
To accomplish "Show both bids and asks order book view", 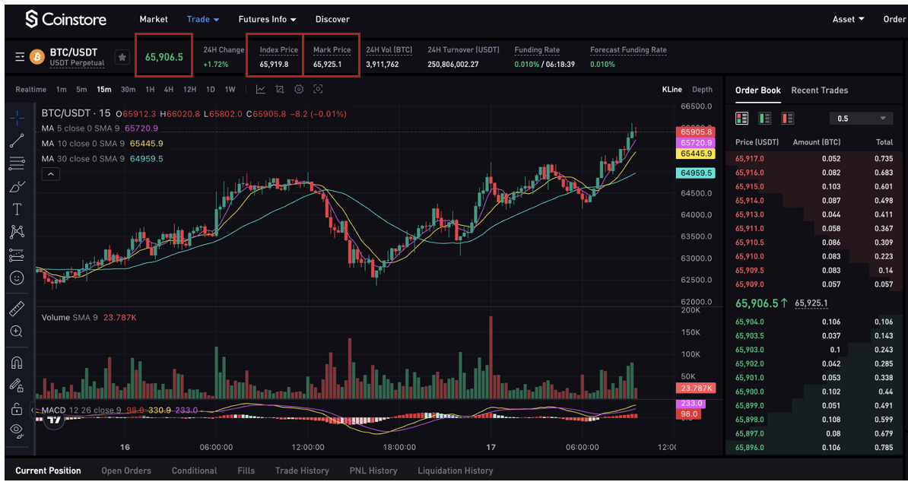I will click(741, 119).
